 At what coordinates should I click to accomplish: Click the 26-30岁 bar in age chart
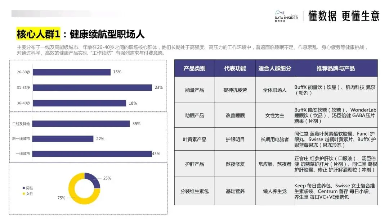[72, 72]
